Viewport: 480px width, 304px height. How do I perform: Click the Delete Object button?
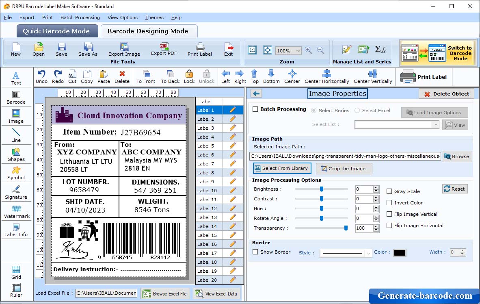[446, 94]
